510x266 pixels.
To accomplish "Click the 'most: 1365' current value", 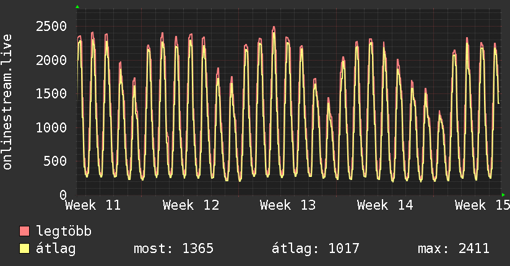I will 173,249.
